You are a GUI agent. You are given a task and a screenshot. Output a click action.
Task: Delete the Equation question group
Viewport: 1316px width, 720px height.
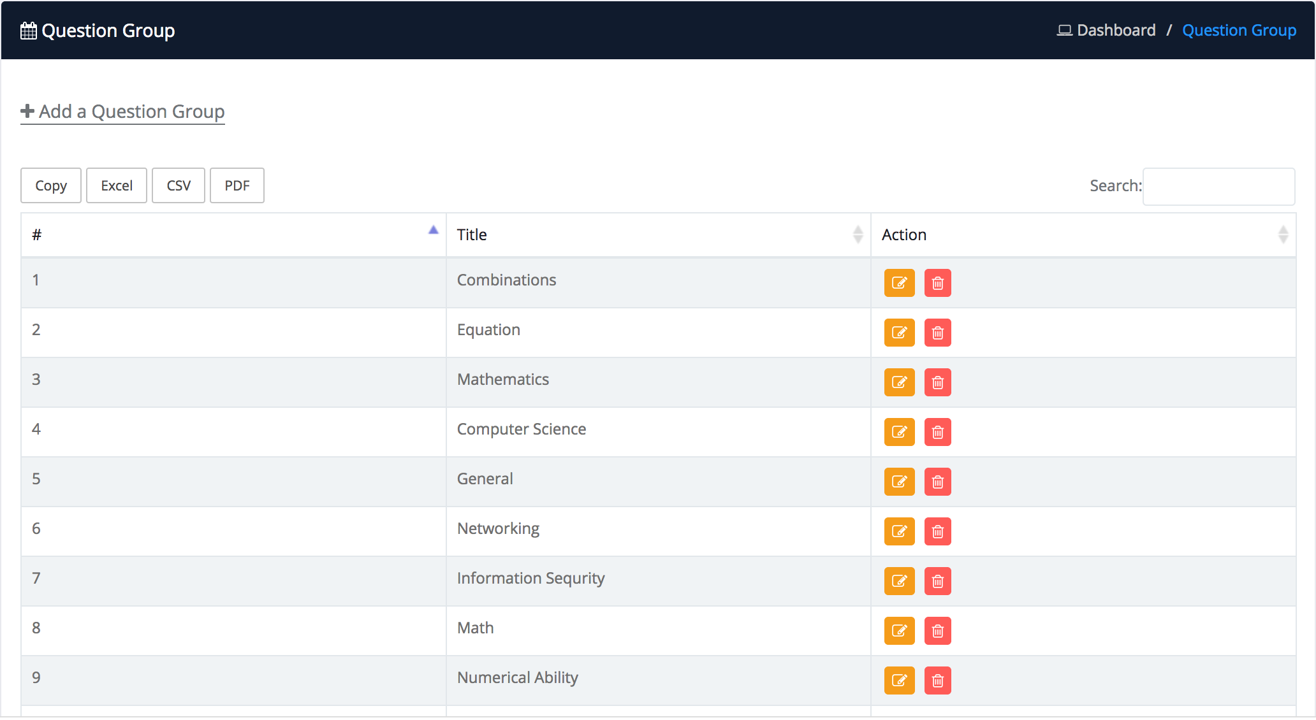point(937,333)
